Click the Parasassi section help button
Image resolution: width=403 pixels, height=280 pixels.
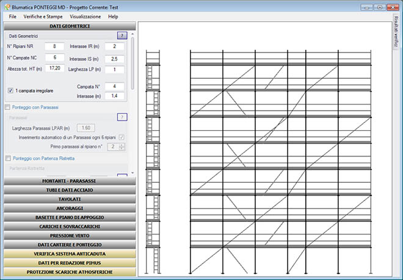[122, 117]
